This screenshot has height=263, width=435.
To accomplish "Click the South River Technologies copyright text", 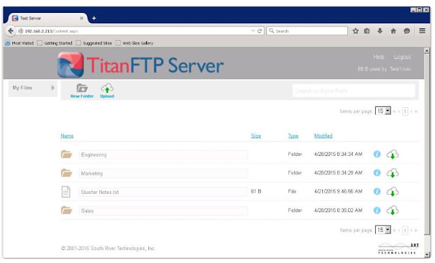I will pos(108,248).
